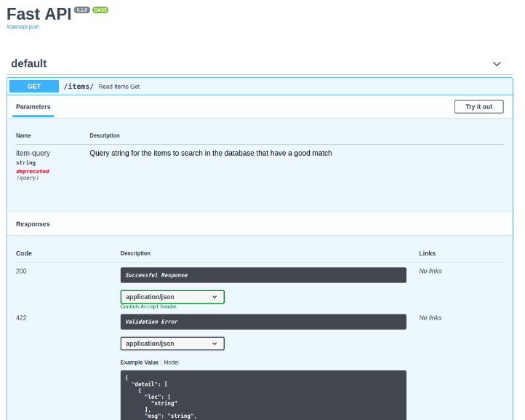
Task: Click the Successful Response description box
Action: click(x=263, y=275)
